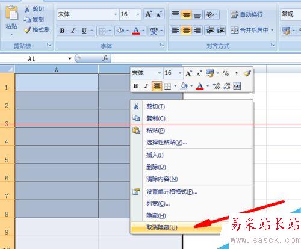Select the Format Painter (格式刷) tool
This screenshot has width=301, height=249.
coord(37,30)
